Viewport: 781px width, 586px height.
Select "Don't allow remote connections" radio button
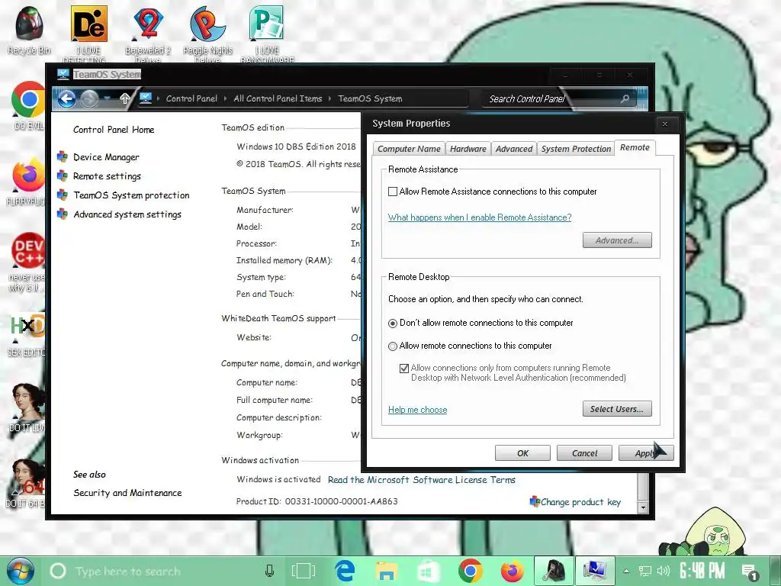(393, 324)
